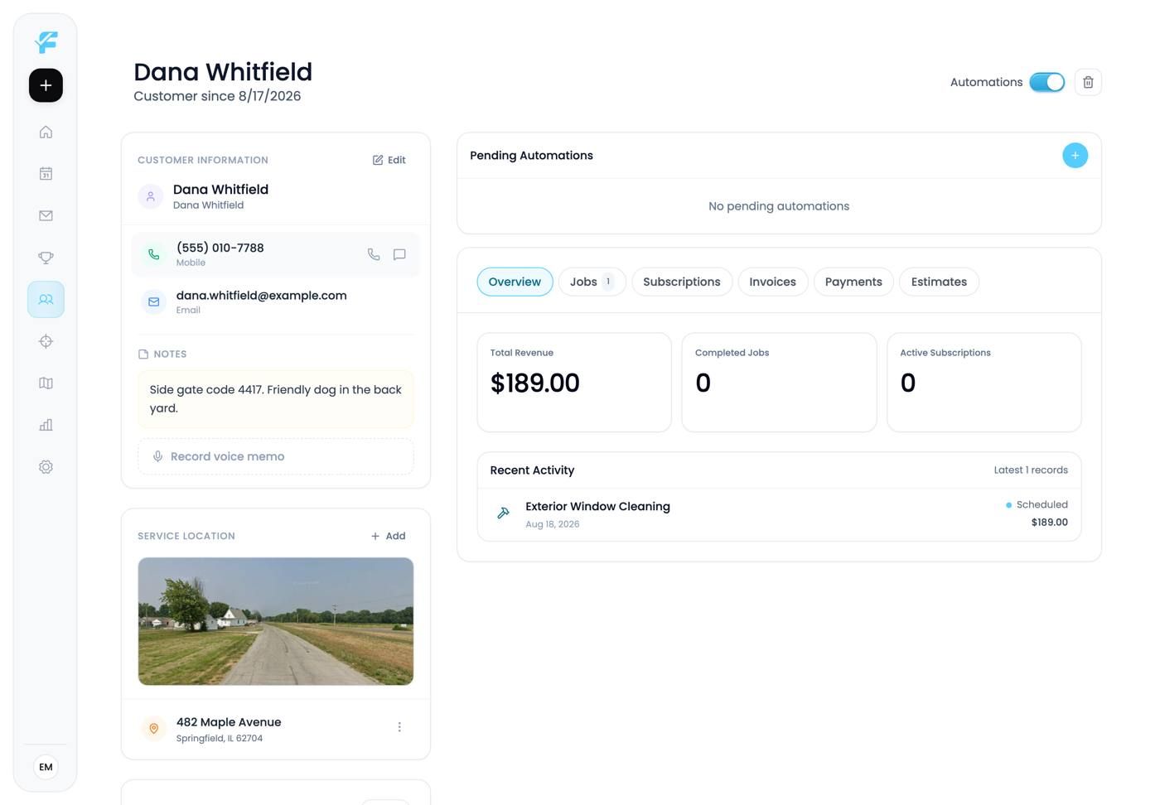Click the street view photo thumbnail
The width and height of the screenshot is (1160, 805).
(x=276, y=621)
